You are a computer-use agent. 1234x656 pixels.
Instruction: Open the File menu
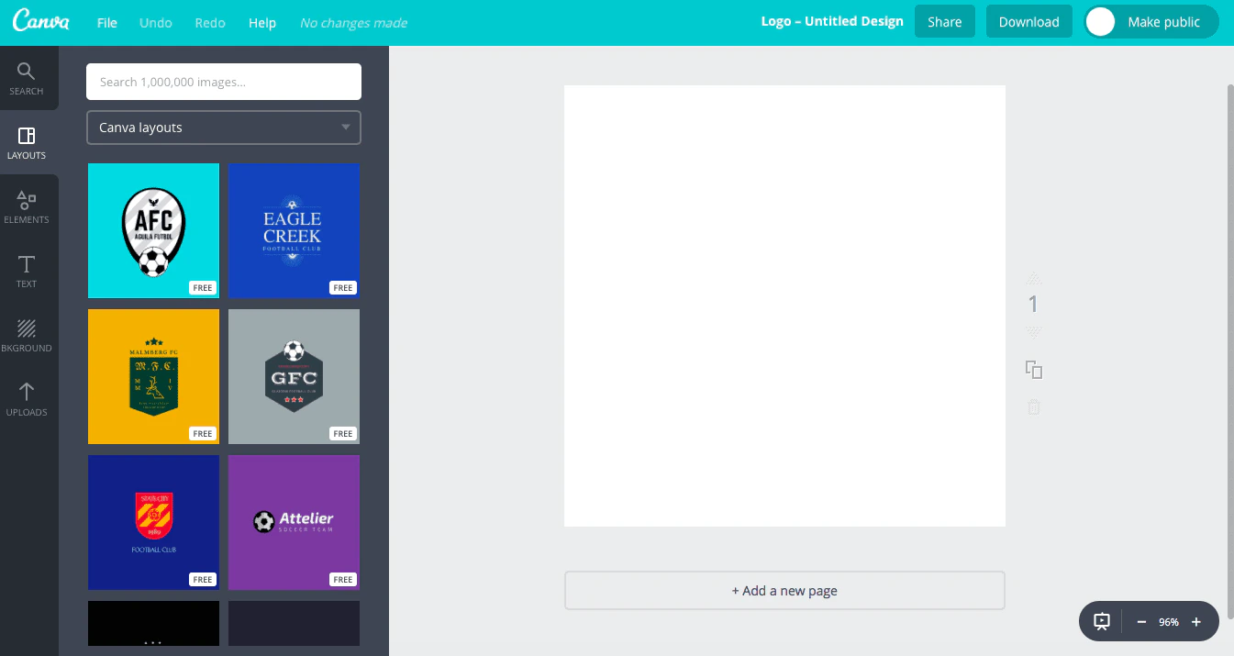coord(107,23)
